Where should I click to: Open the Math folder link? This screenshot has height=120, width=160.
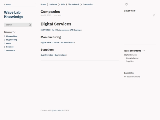[x=9, y=43]
